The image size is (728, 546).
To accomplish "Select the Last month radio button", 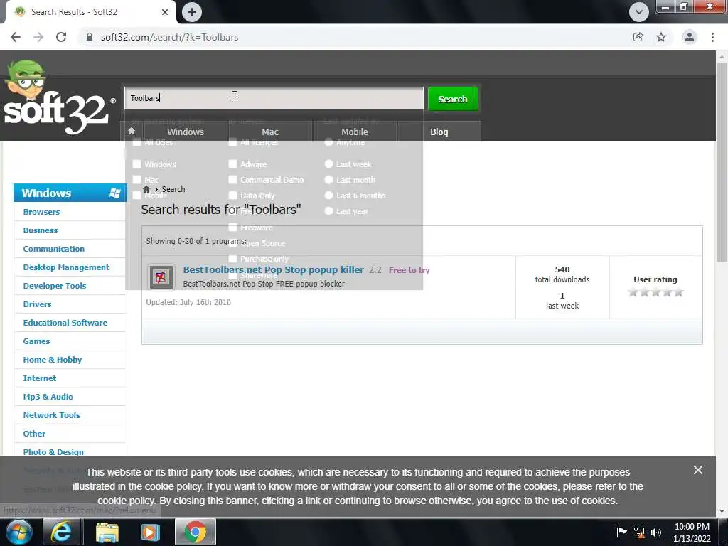I will coord(328,180).
